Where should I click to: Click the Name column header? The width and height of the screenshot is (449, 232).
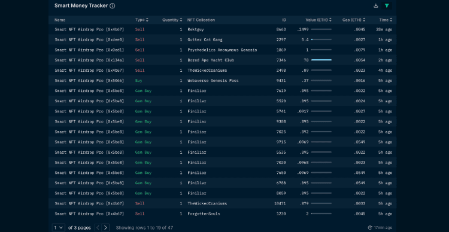(x=60, y=20)
